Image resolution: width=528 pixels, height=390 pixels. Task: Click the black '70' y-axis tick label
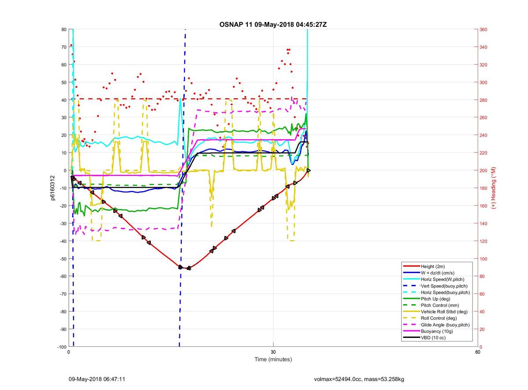click(63, 47)
